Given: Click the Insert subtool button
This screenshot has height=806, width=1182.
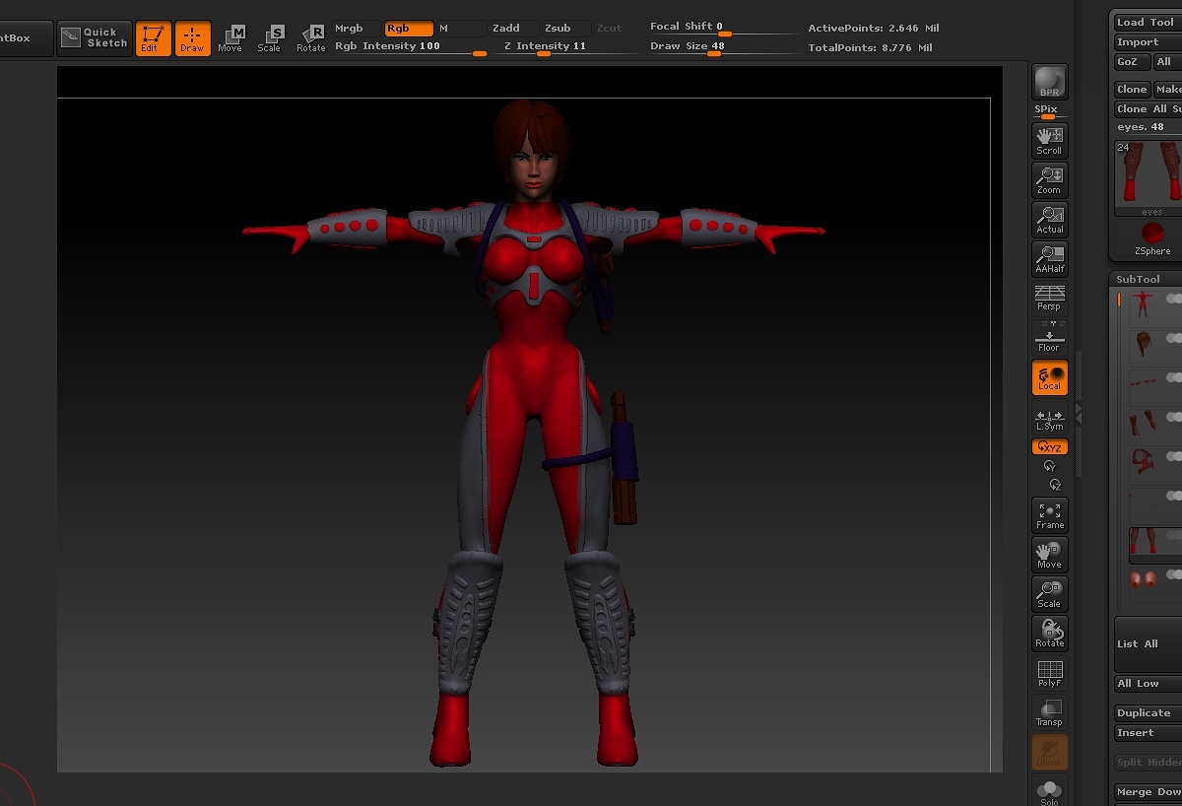Looking at the screenshot, I should click(1148, 733).
